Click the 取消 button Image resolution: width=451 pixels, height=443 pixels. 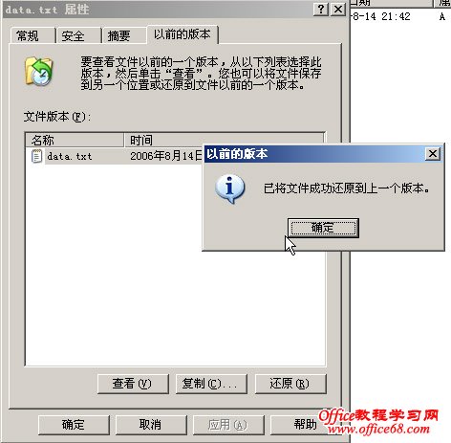151,425
